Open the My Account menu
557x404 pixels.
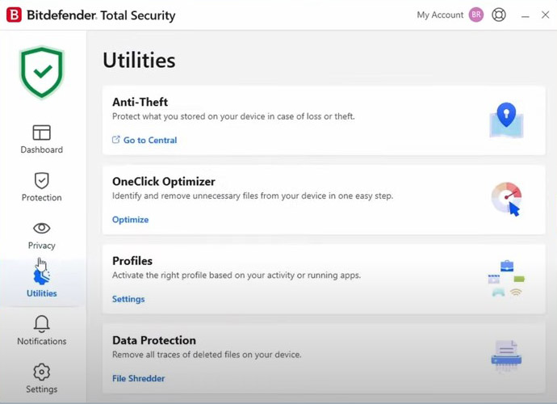(x=440, y=15)
